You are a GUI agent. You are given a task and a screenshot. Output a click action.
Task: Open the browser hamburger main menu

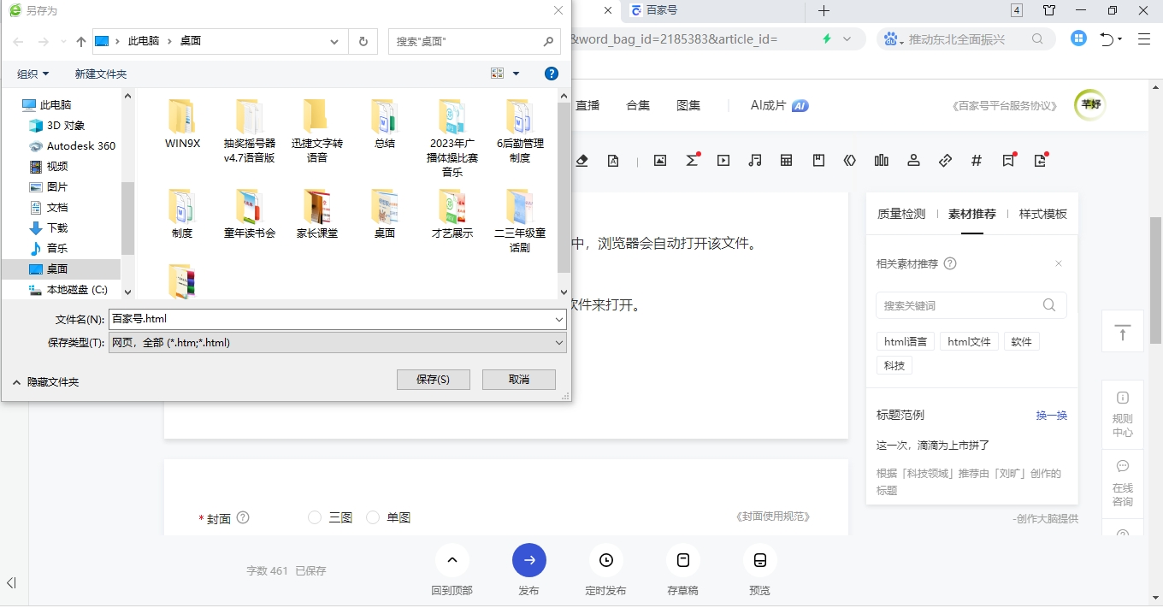coord(1144,39)
